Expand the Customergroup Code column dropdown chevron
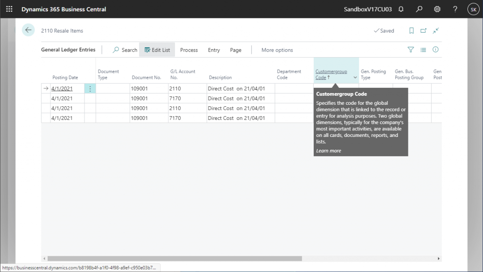483x272 pixels. 355,77
